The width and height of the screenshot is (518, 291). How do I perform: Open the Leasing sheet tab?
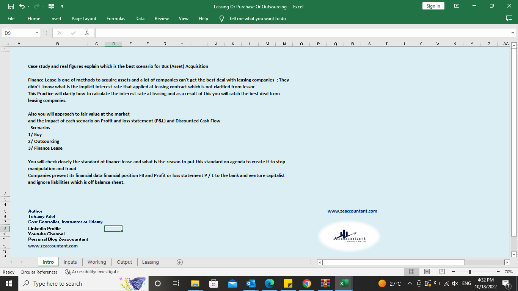[151, 262]
